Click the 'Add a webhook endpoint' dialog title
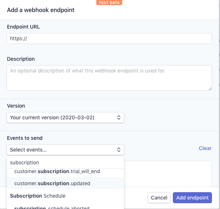Viewport: 220px width, 209px height. click(41, 10)
